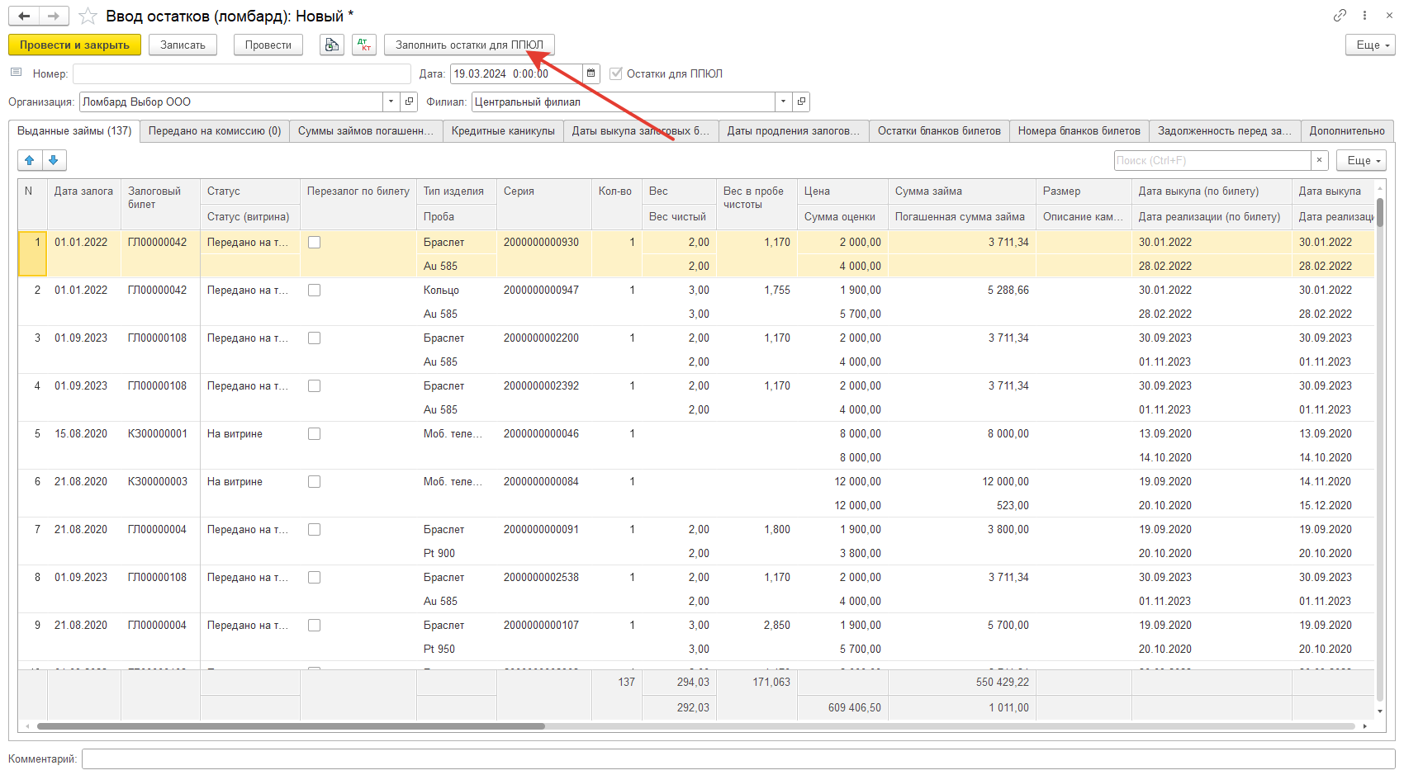
Task: Go back with the left arrow button
Action: click(x=24, y=17)
